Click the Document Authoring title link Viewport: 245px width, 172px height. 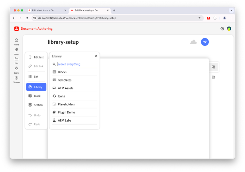pyautogui.click(x=37, y=29)
